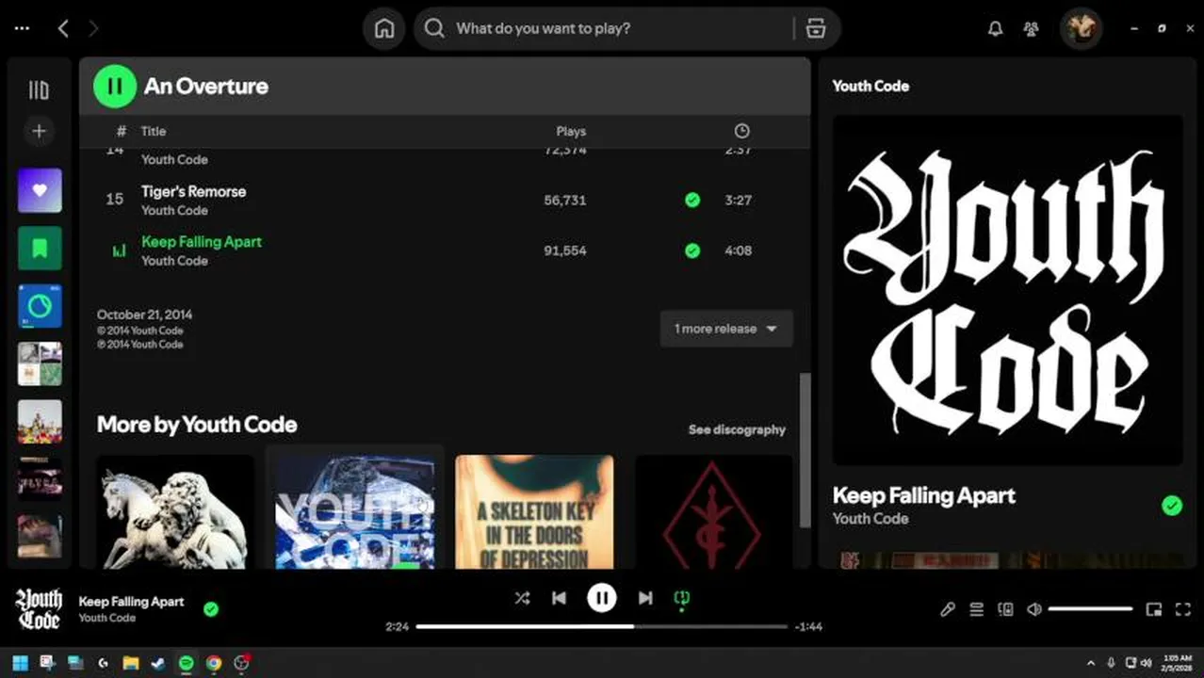The width and height of the screenshot is (1204, 678).
Task: Skip to next track
Action: (x=645, y=598)
